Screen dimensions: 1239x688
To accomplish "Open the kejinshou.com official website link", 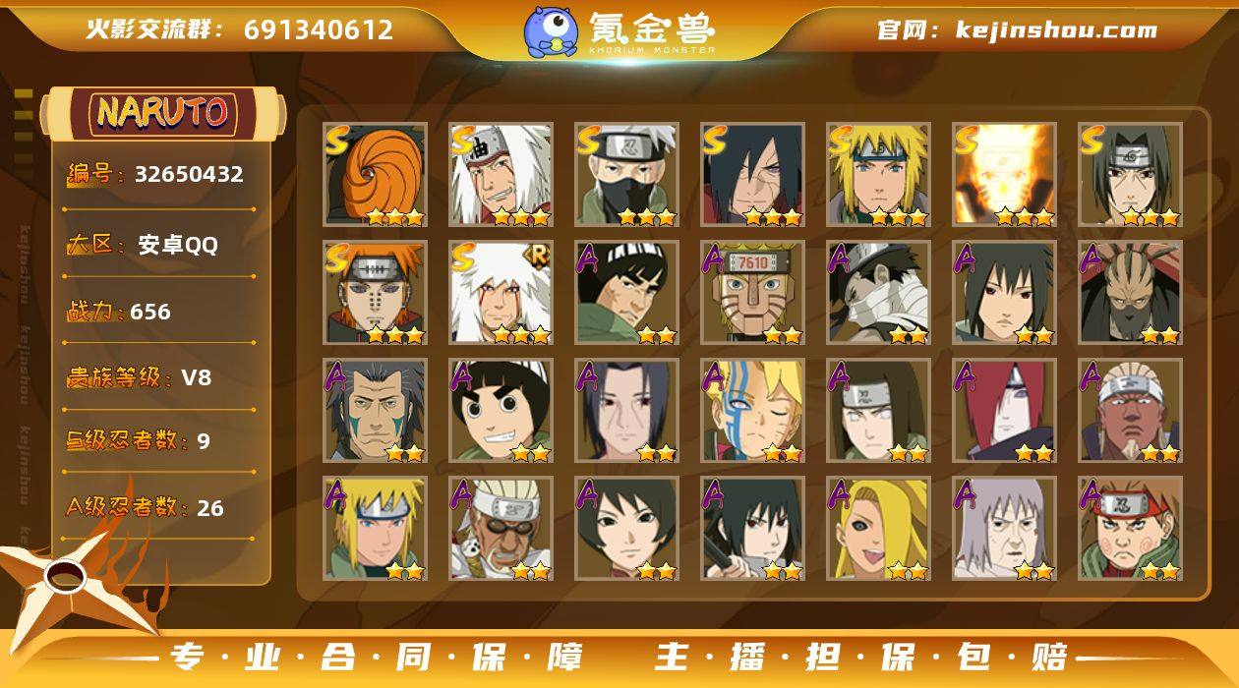I will point(1056,29).
